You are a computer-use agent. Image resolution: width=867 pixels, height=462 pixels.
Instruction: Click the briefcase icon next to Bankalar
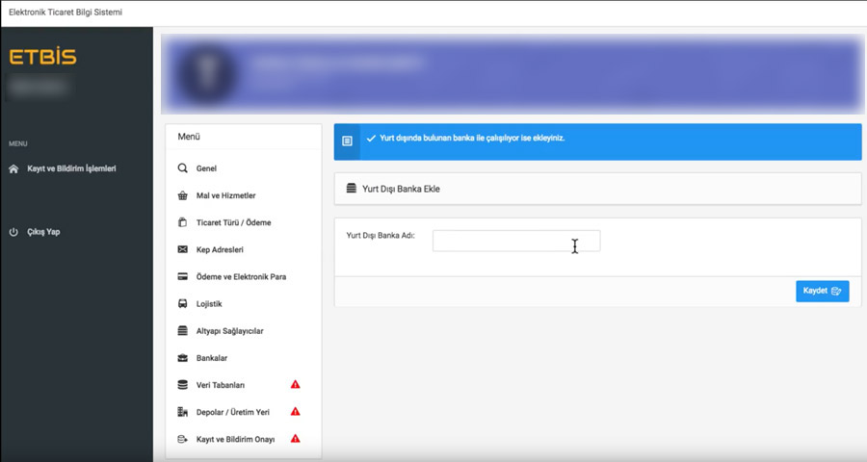coord(182,357)
